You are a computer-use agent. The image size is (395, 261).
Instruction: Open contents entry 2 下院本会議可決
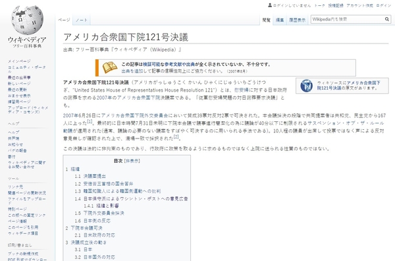[84, 228]
